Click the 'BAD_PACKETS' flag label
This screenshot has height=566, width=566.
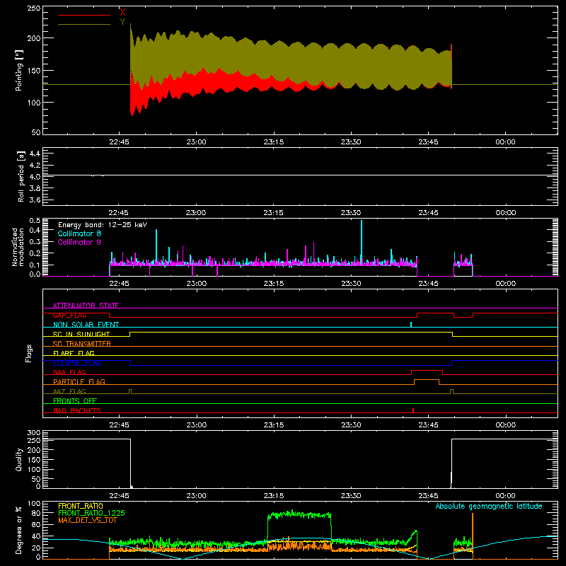pos(77,410)
